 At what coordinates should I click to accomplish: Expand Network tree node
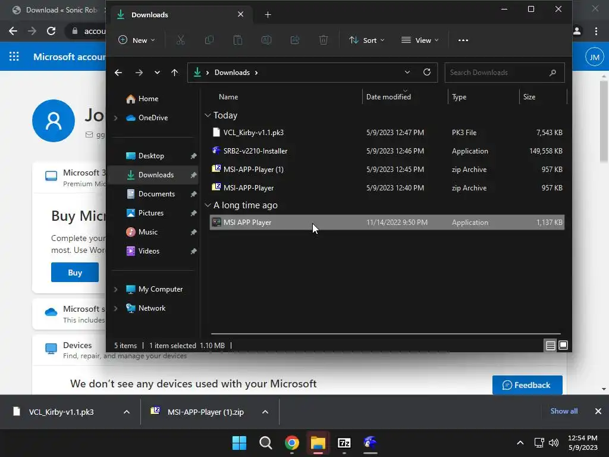click(x=116, y=308)
